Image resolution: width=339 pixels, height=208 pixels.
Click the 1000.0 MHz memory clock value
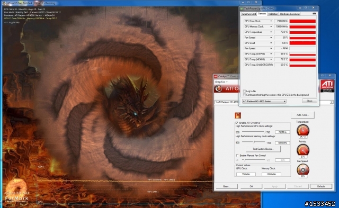281,26
